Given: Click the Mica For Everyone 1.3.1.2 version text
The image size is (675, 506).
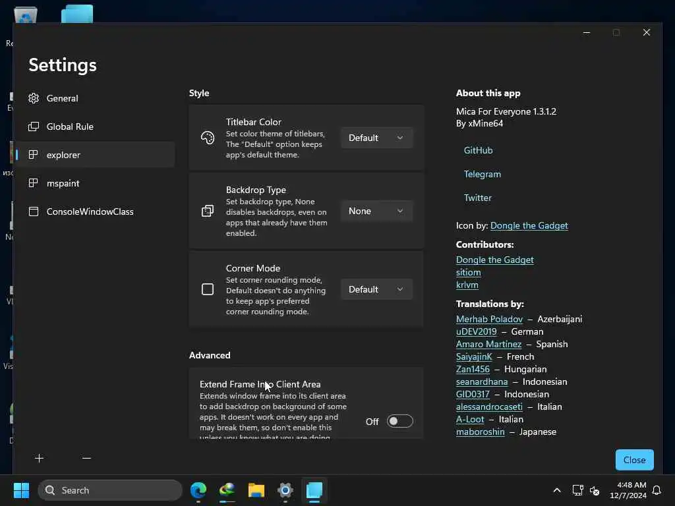Looking at the screenshot, I should [x=506, y=111].
